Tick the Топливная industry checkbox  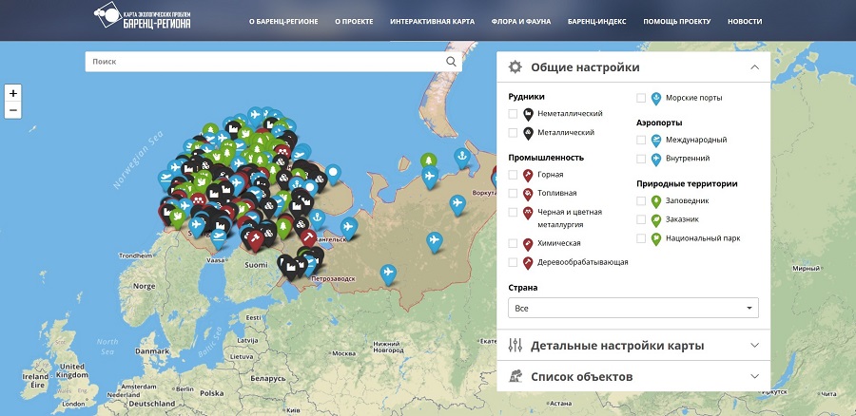pyautogui.click(x=513, y=193)
